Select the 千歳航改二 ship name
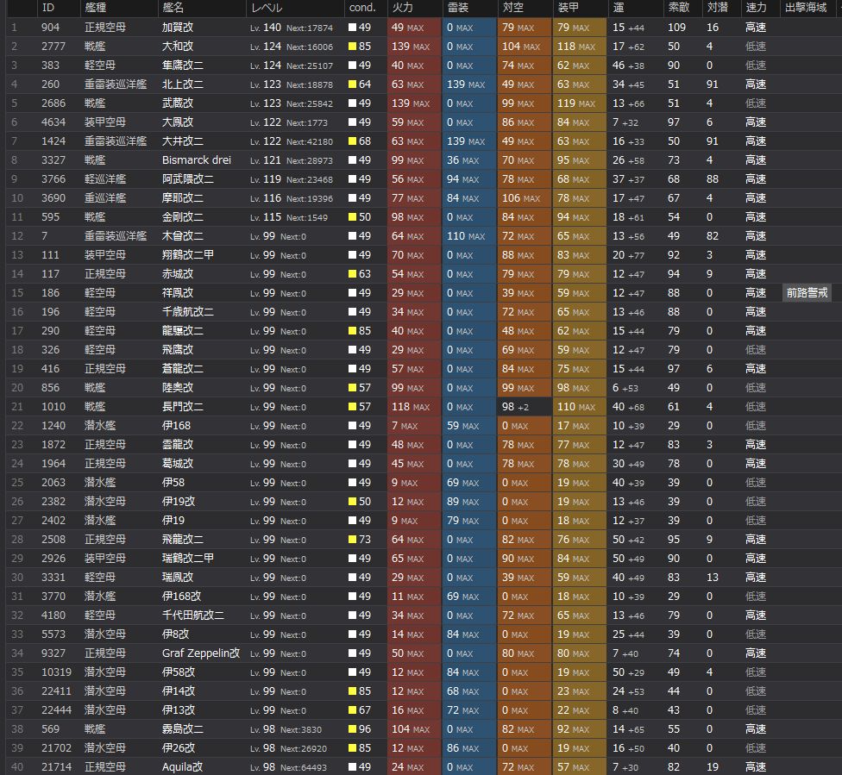Screen dimensions: 842x775 pos(188,312)
